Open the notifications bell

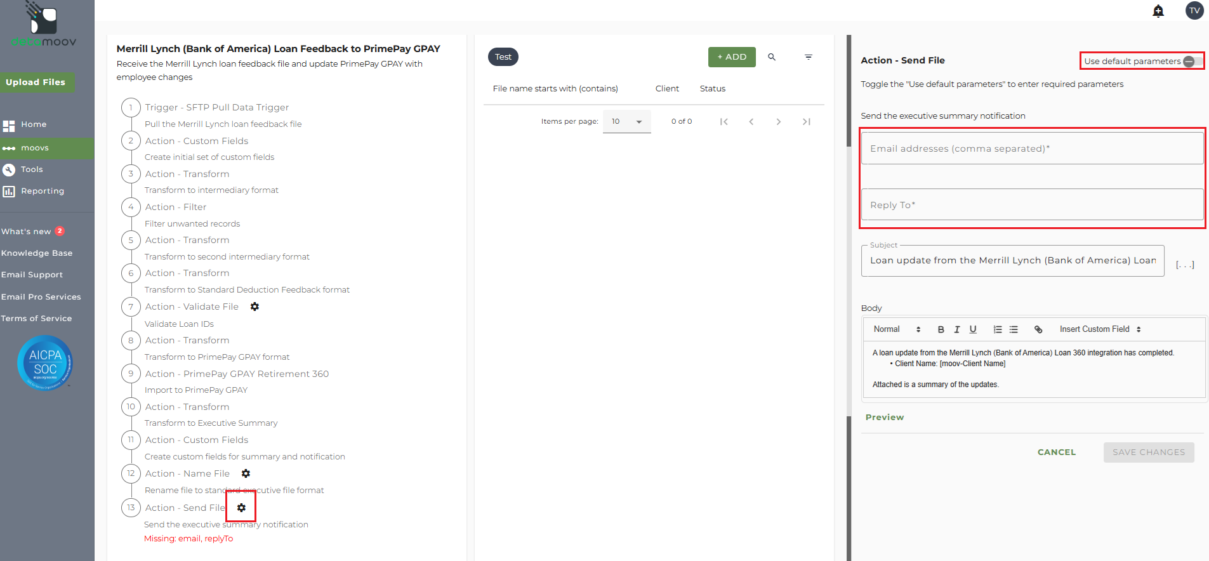coord(1158,11)
